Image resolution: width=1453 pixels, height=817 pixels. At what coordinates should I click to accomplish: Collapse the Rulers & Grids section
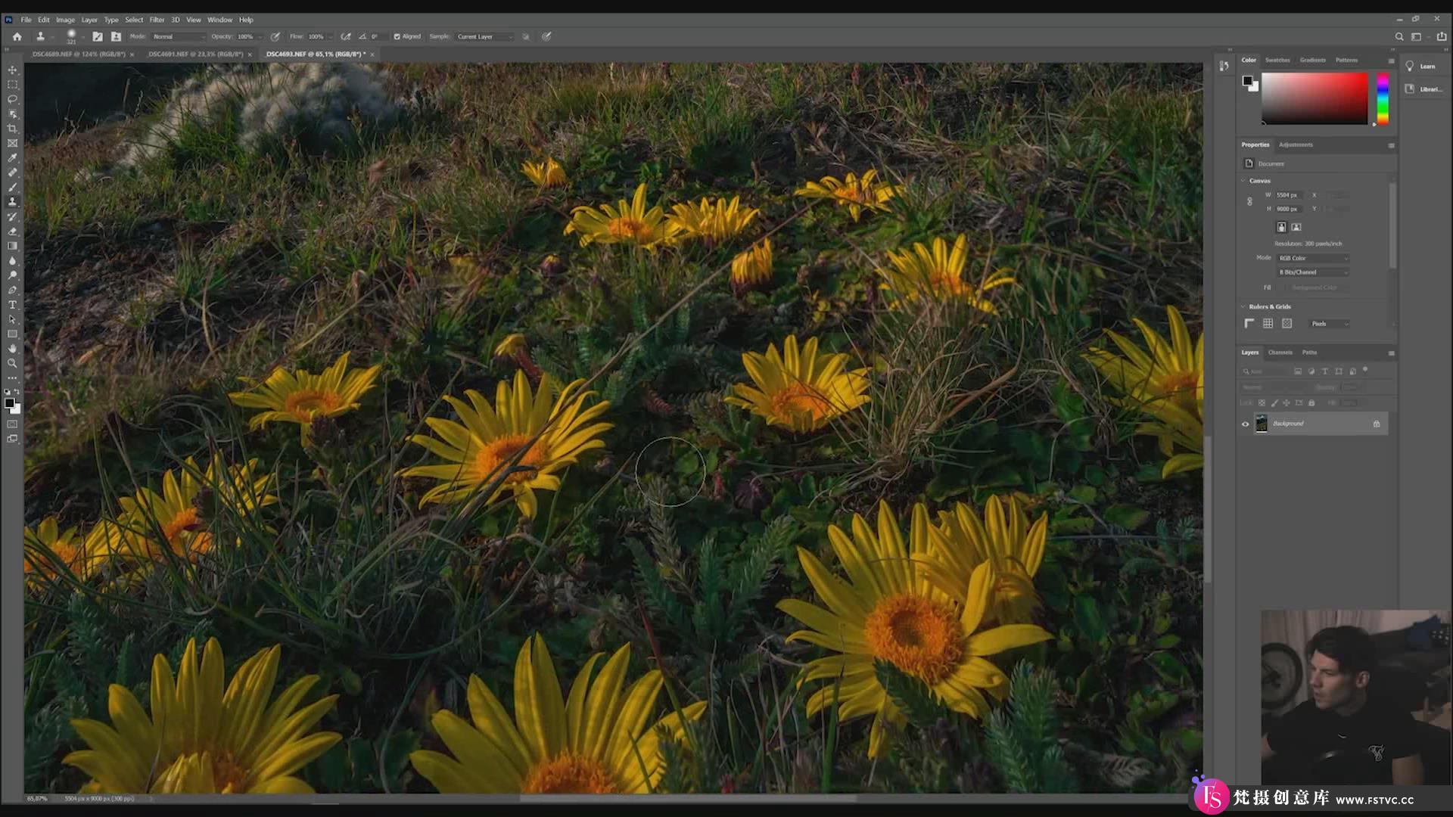(x=1243, y=306)
